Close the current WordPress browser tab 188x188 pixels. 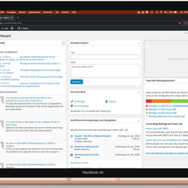12,18
